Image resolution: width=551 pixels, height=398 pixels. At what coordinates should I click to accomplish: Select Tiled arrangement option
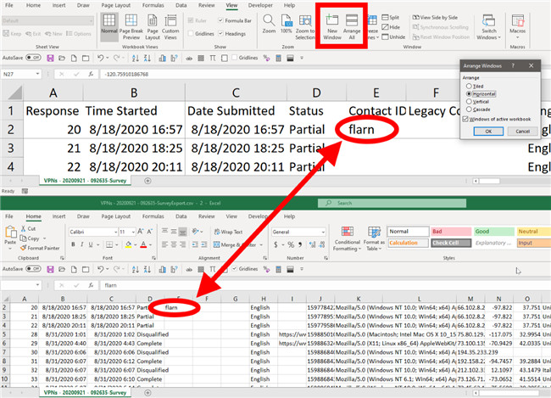(x=469, y=86)
